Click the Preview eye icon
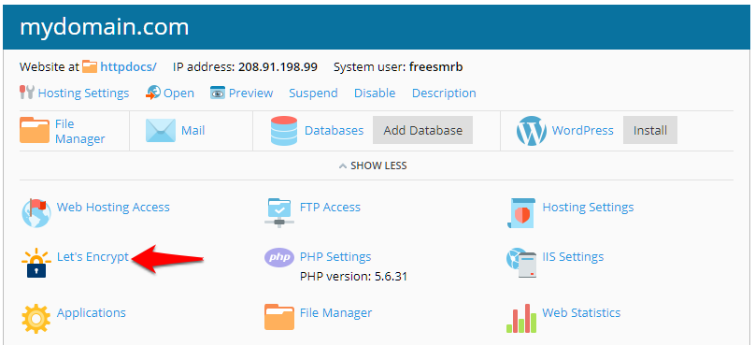The image size is (755, 345). coord(218,93)
